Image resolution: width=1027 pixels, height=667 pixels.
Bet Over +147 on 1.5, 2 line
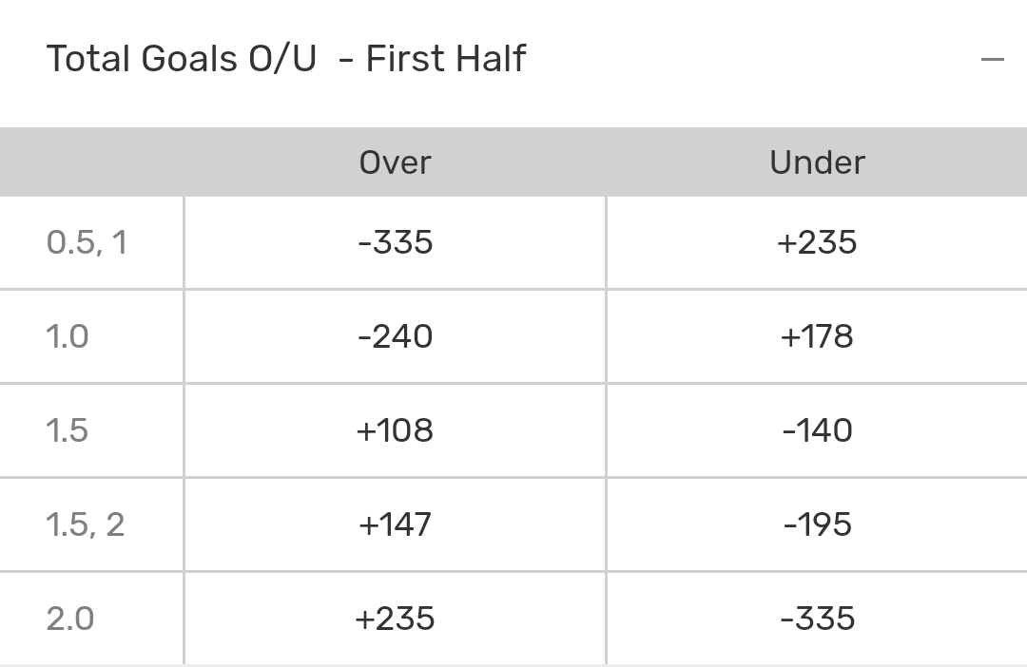395,524
